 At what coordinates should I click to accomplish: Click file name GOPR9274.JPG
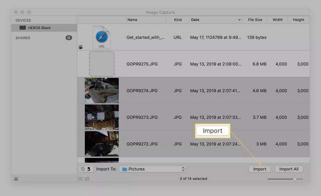click(x=142, y=90)
